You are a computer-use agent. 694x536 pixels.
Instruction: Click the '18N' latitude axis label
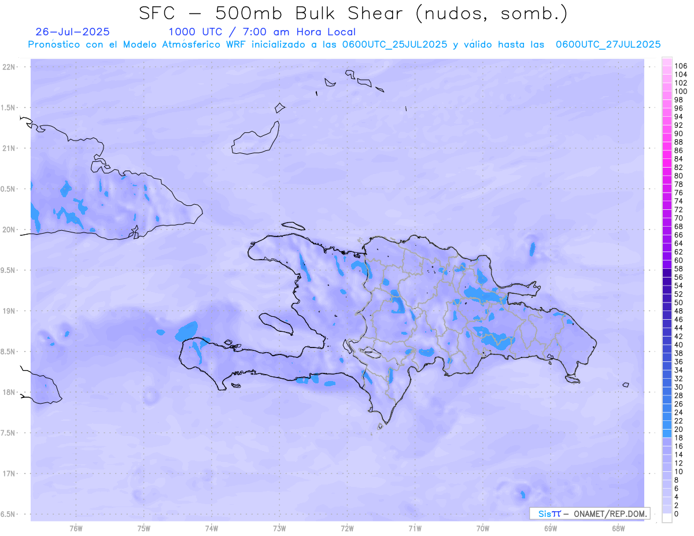pos(9,392)
